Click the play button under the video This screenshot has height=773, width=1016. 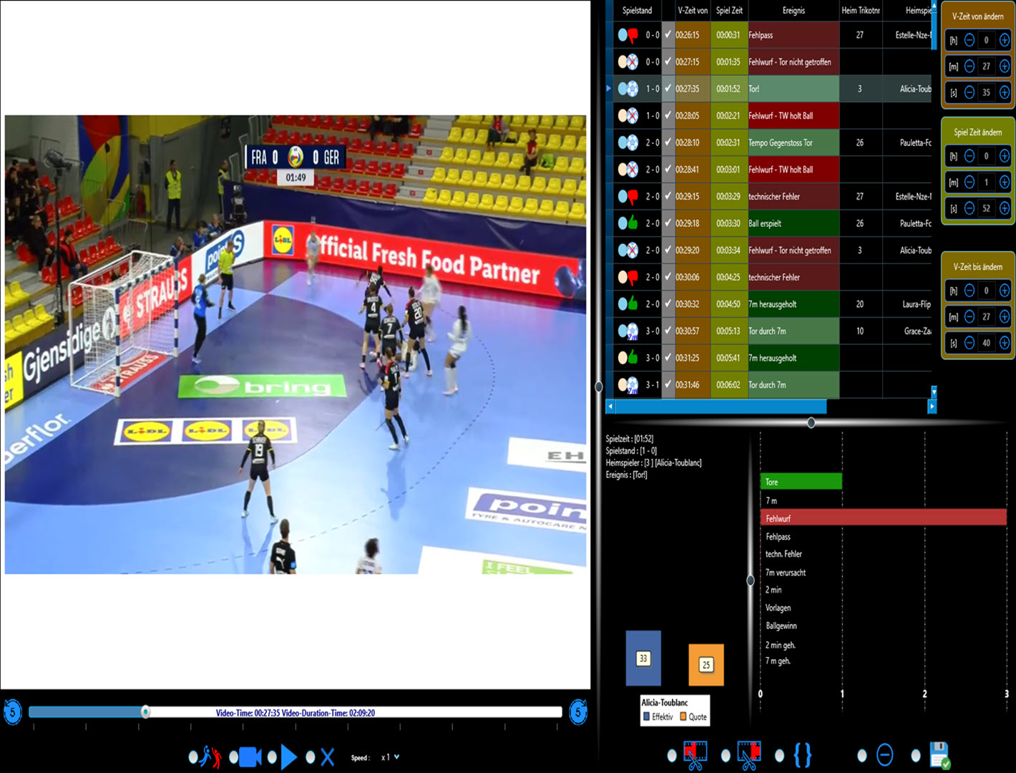point(289,757)
